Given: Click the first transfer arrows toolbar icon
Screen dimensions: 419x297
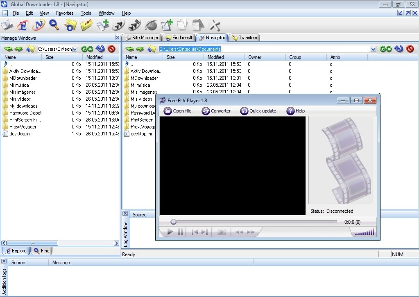Looking at the screenshot, I should 119,25.
